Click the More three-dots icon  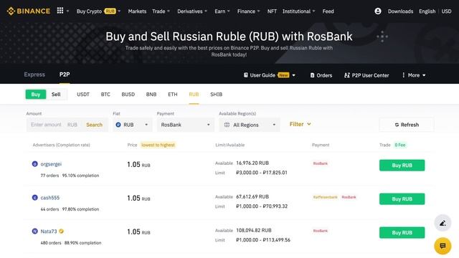click(403, 75)
